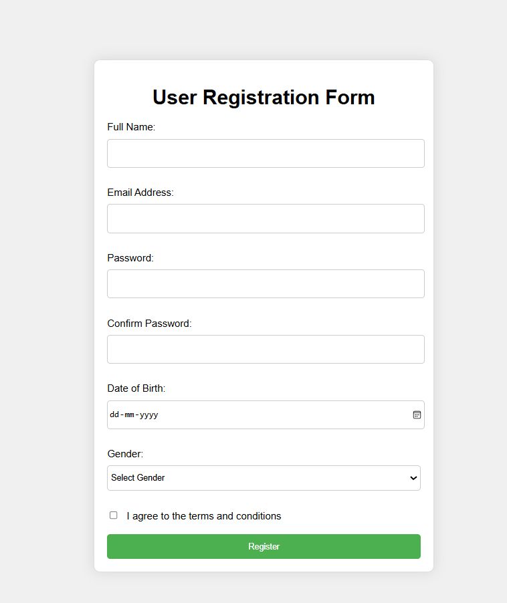Focus the Email Address text box

[x=266, y=219]
